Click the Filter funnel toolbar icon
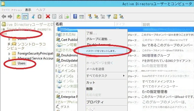194x111 pixels. pyautogui.click(x=109, y=17)
